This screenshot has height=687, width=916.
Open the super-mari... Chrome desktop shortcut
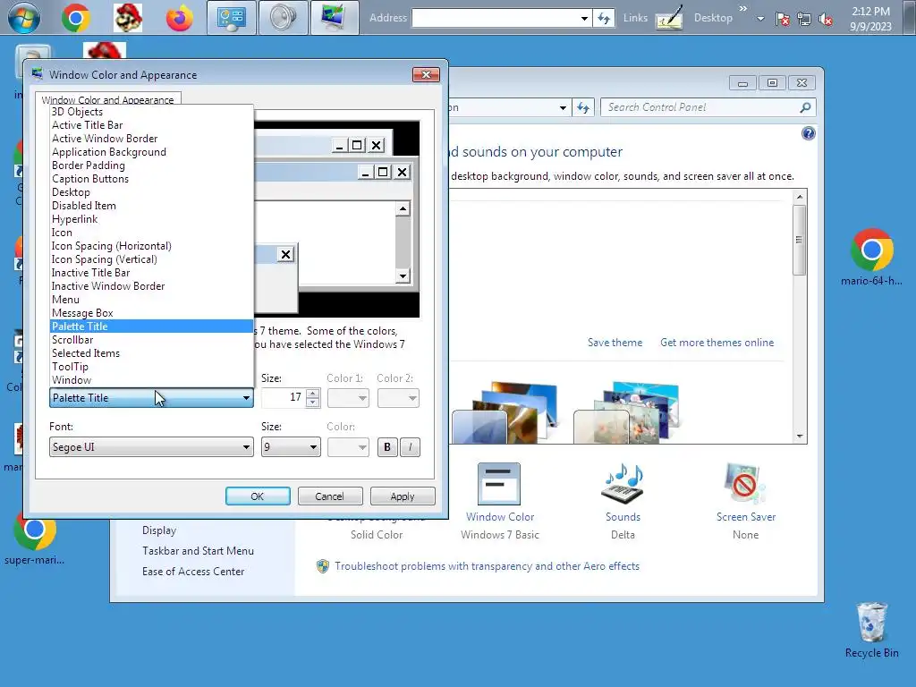pyautogui.click(x=35, y=539)
